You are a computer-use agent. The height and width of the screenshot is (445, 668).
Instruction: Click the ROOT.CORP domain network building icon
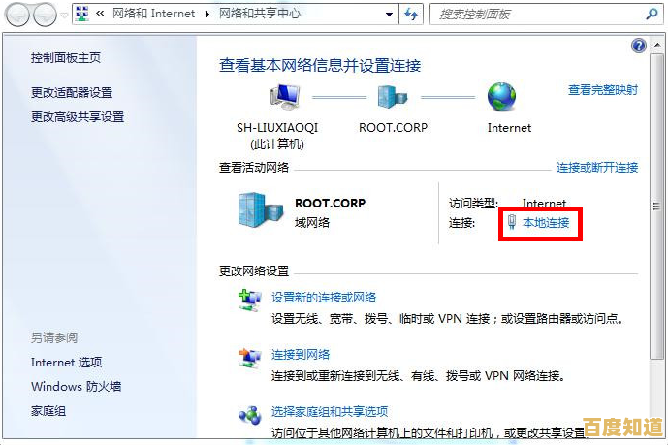click(260, 210)
